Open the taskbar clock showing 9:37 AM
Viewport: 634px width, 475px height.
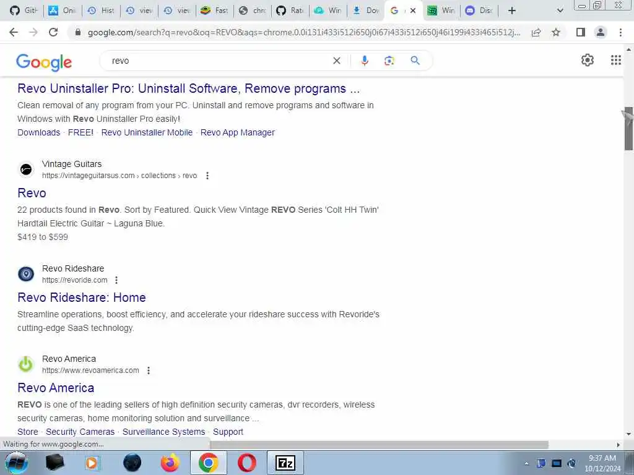click(x=602, y=463)
